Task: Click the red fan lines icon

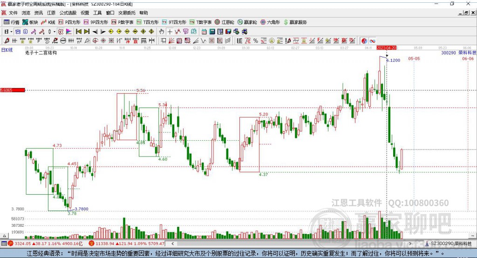Action: [x=171, y=41]
